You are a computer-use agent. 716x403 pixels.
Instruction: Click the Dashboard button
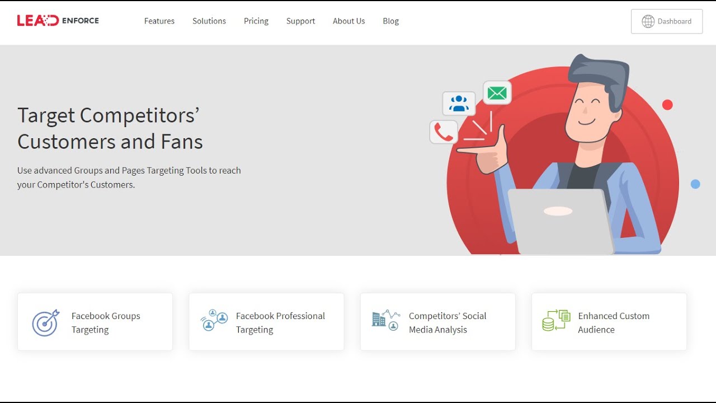point(667,21)
